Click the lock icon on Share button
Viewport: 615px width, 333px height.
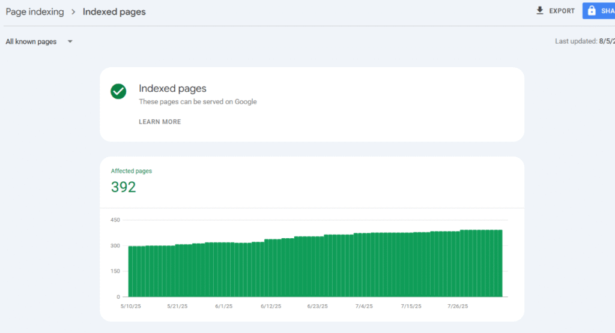point(592,11)
